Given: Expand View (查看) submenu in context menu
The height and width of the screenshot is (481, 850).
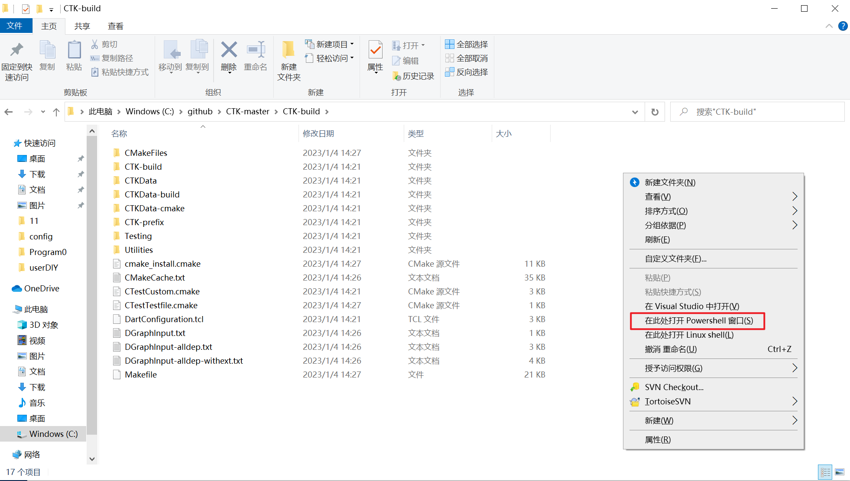Looking at the screenshot, I should point(795,197).
